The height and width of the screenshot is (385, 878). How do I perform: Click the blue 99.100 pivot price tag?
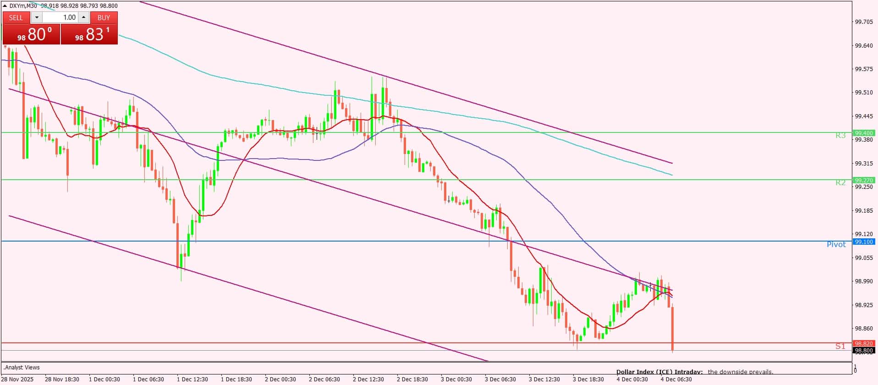(x=863, y=242)
